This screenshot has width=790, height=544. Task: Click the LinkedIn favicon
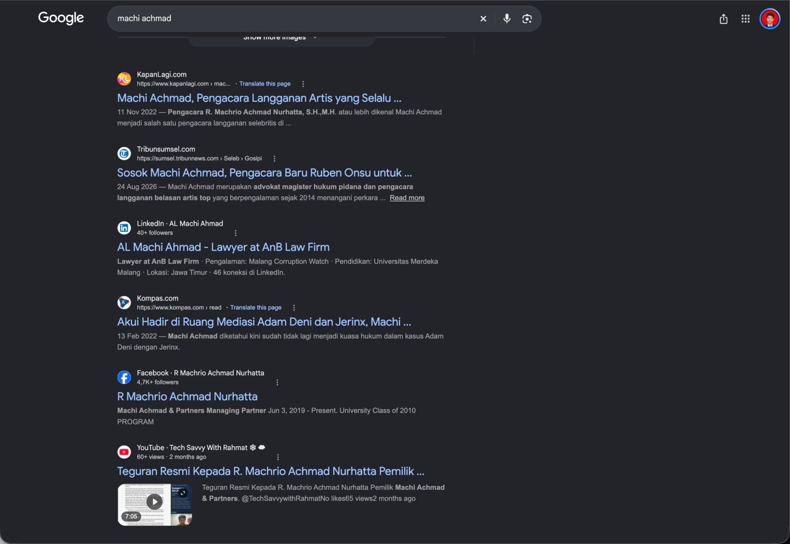pyautogui.click(x=124, y=228)
